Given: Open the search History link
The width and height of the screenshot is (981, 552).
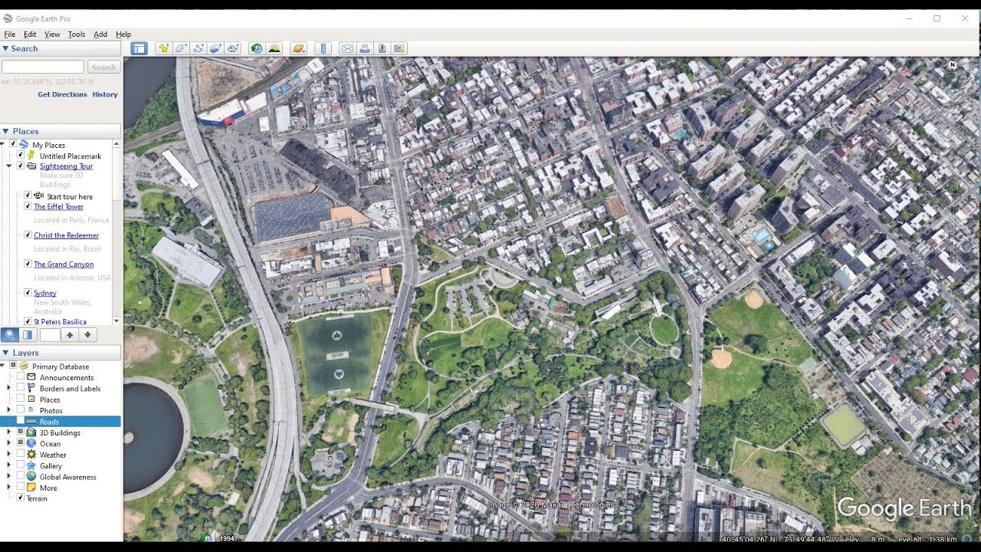Looking at the screenshot, I should tap(105, 94).
